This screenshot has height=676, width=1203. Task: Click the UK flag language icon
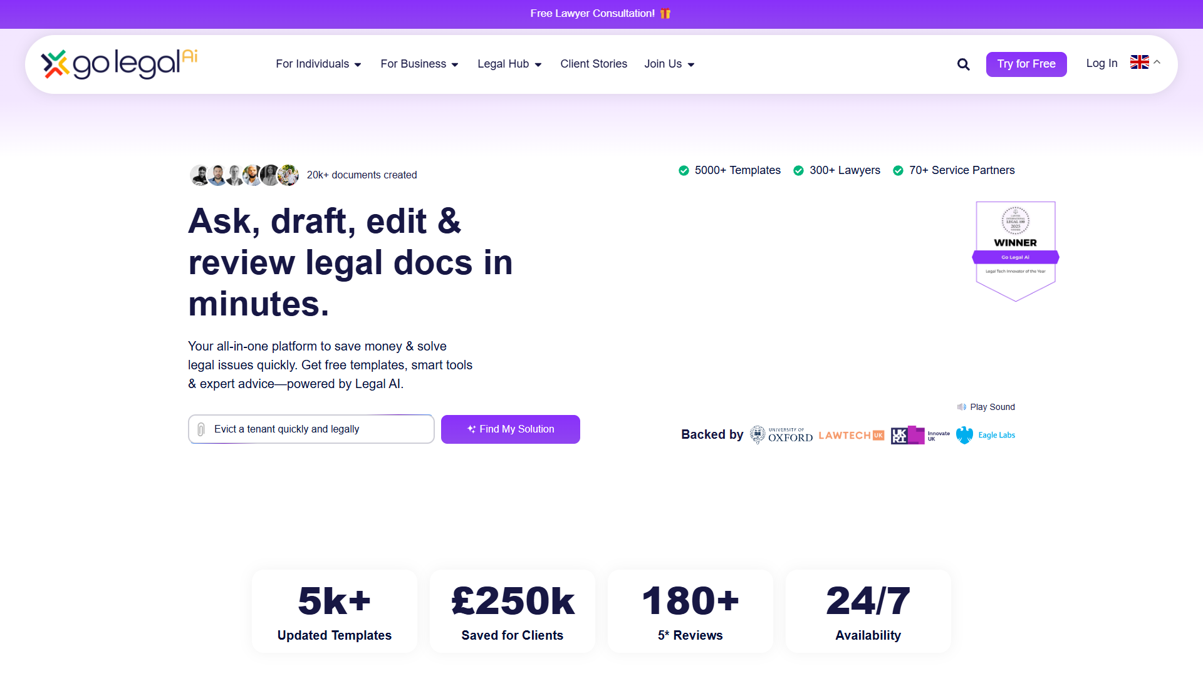tap(1139, 62)
